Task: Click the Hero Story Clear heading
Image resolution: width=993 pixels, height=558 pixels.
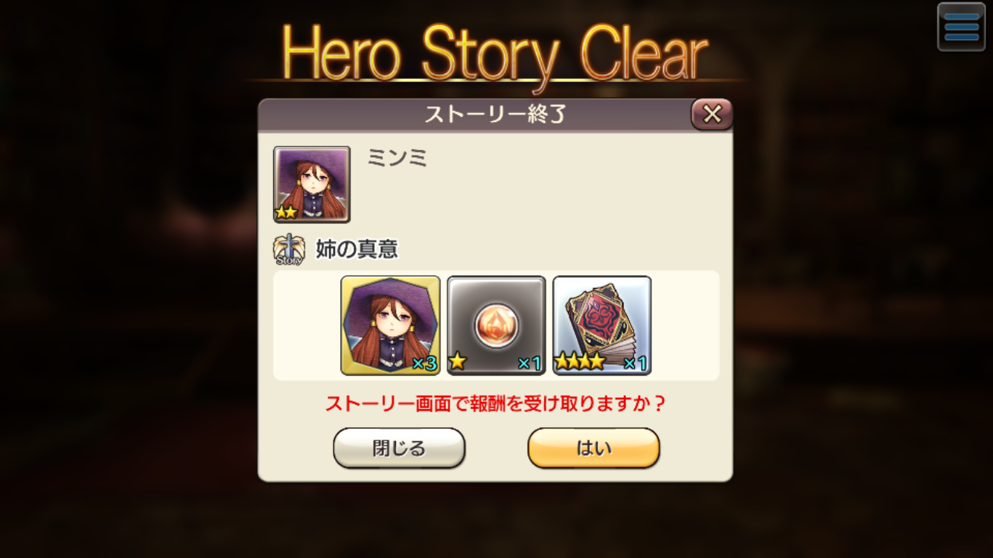Action: point(495,54)
